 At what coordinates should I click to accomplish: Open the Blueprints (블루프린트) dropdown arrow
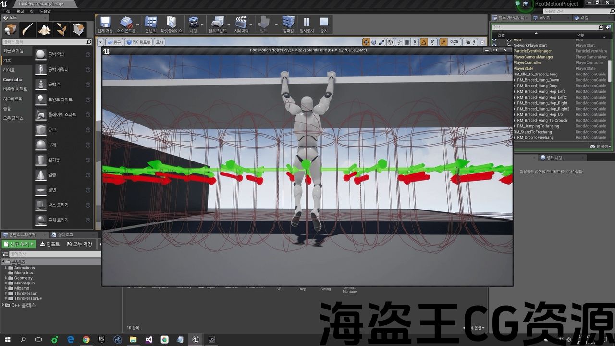(230, 24)
